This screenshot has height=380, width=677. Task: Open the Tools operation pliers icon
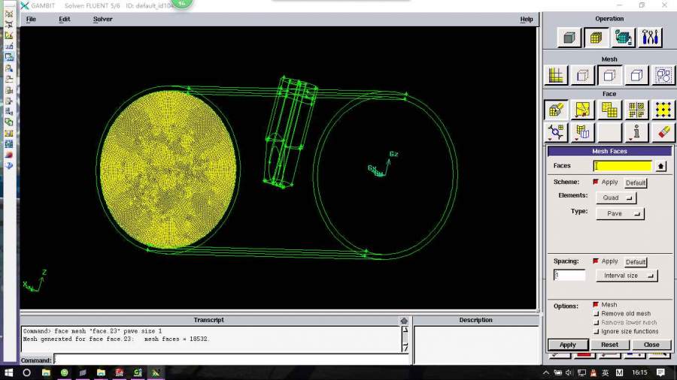tap(649, 37)
